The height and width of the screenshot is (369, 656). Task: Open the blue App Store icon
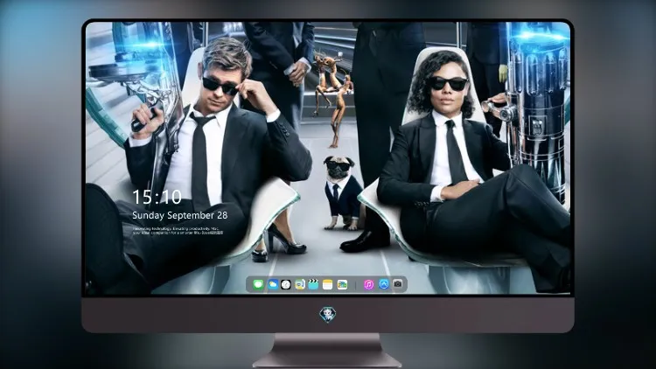(384, 284)
